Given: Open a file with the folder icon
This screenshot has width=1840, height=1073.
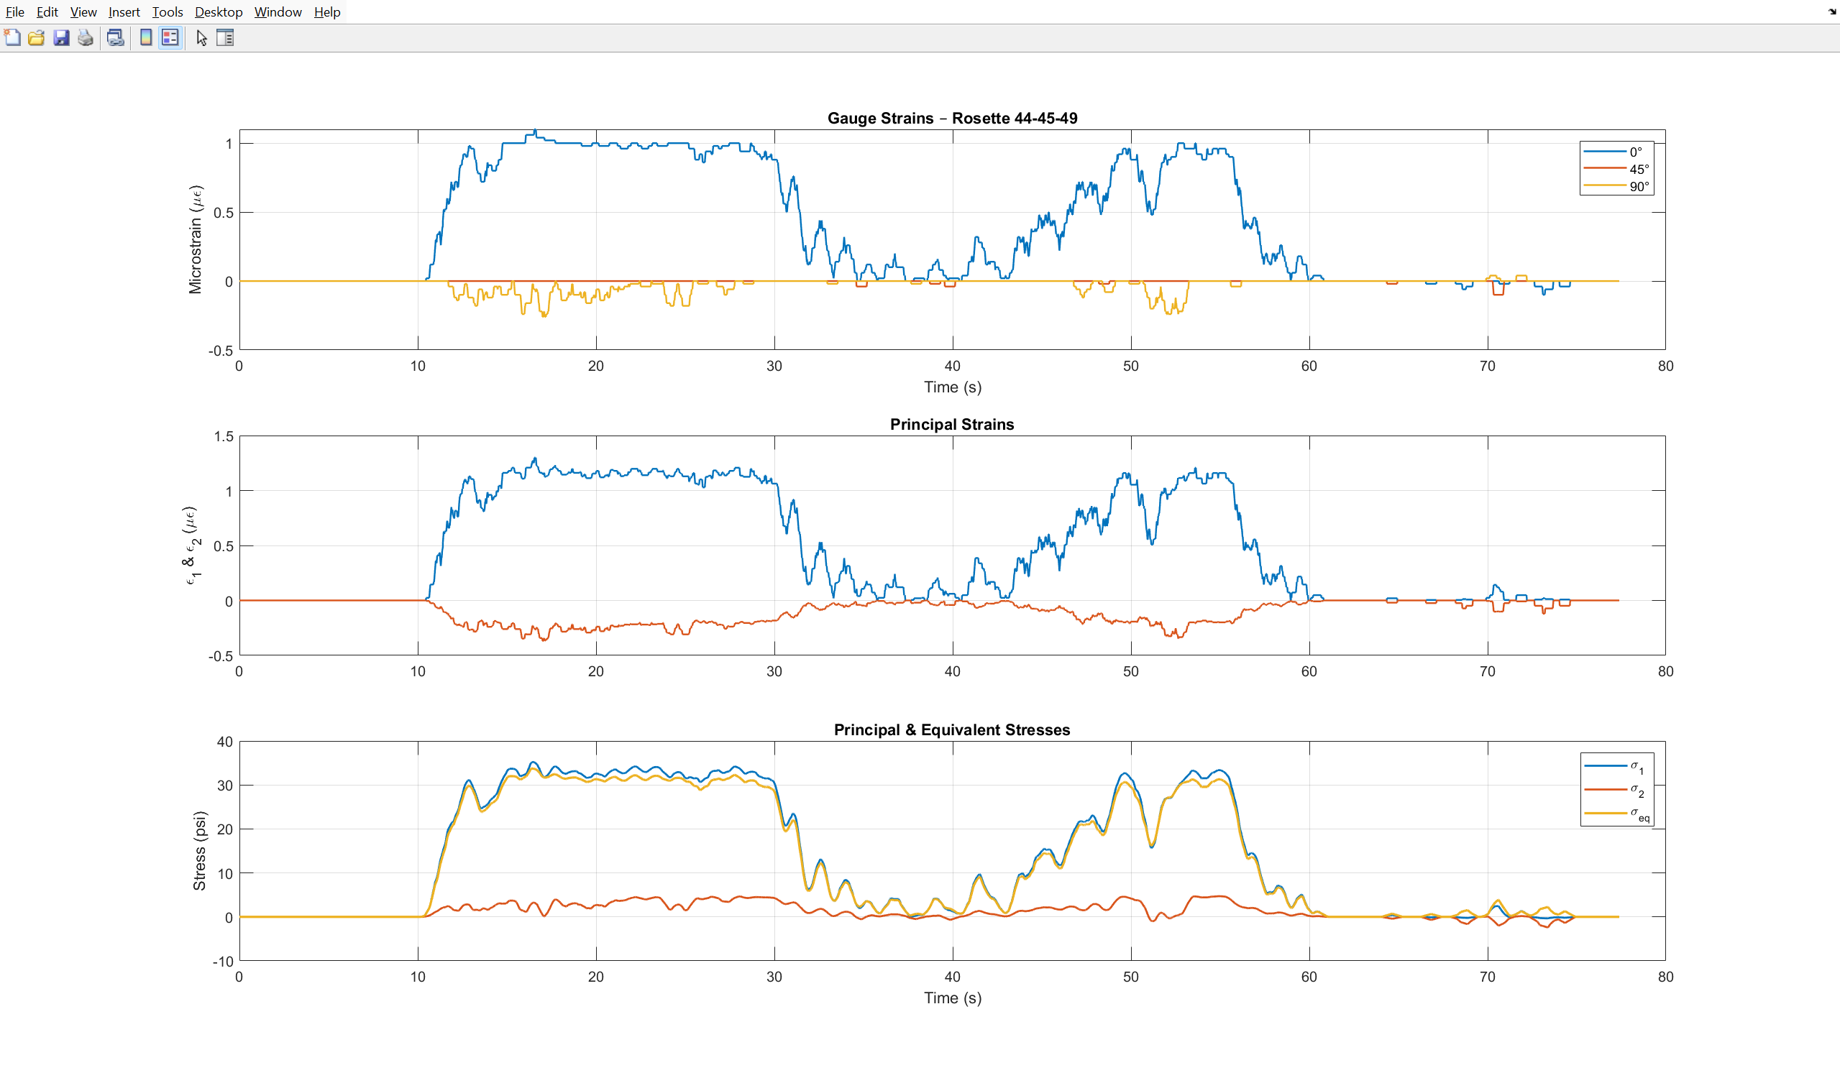Looking at the screenshot, I should (x=37, y=38).
